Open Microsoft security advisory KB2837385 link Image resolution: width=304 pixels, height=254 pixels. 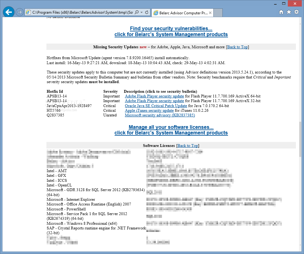pos(160,115)
